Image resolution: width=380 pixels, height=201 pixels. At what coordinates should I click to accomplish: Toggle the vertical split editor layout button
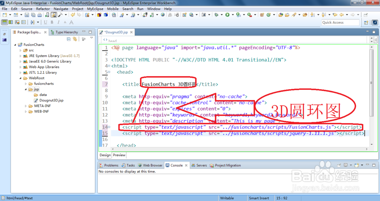coord(11,22)
